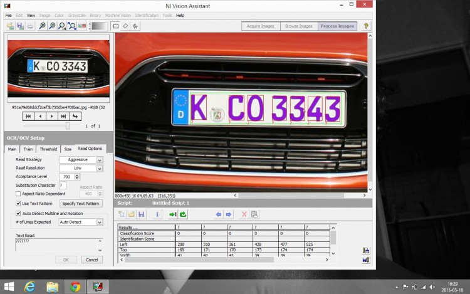470x294 pixels.
Task: Save the image using toolbar save icon
Action: point(20,26)
